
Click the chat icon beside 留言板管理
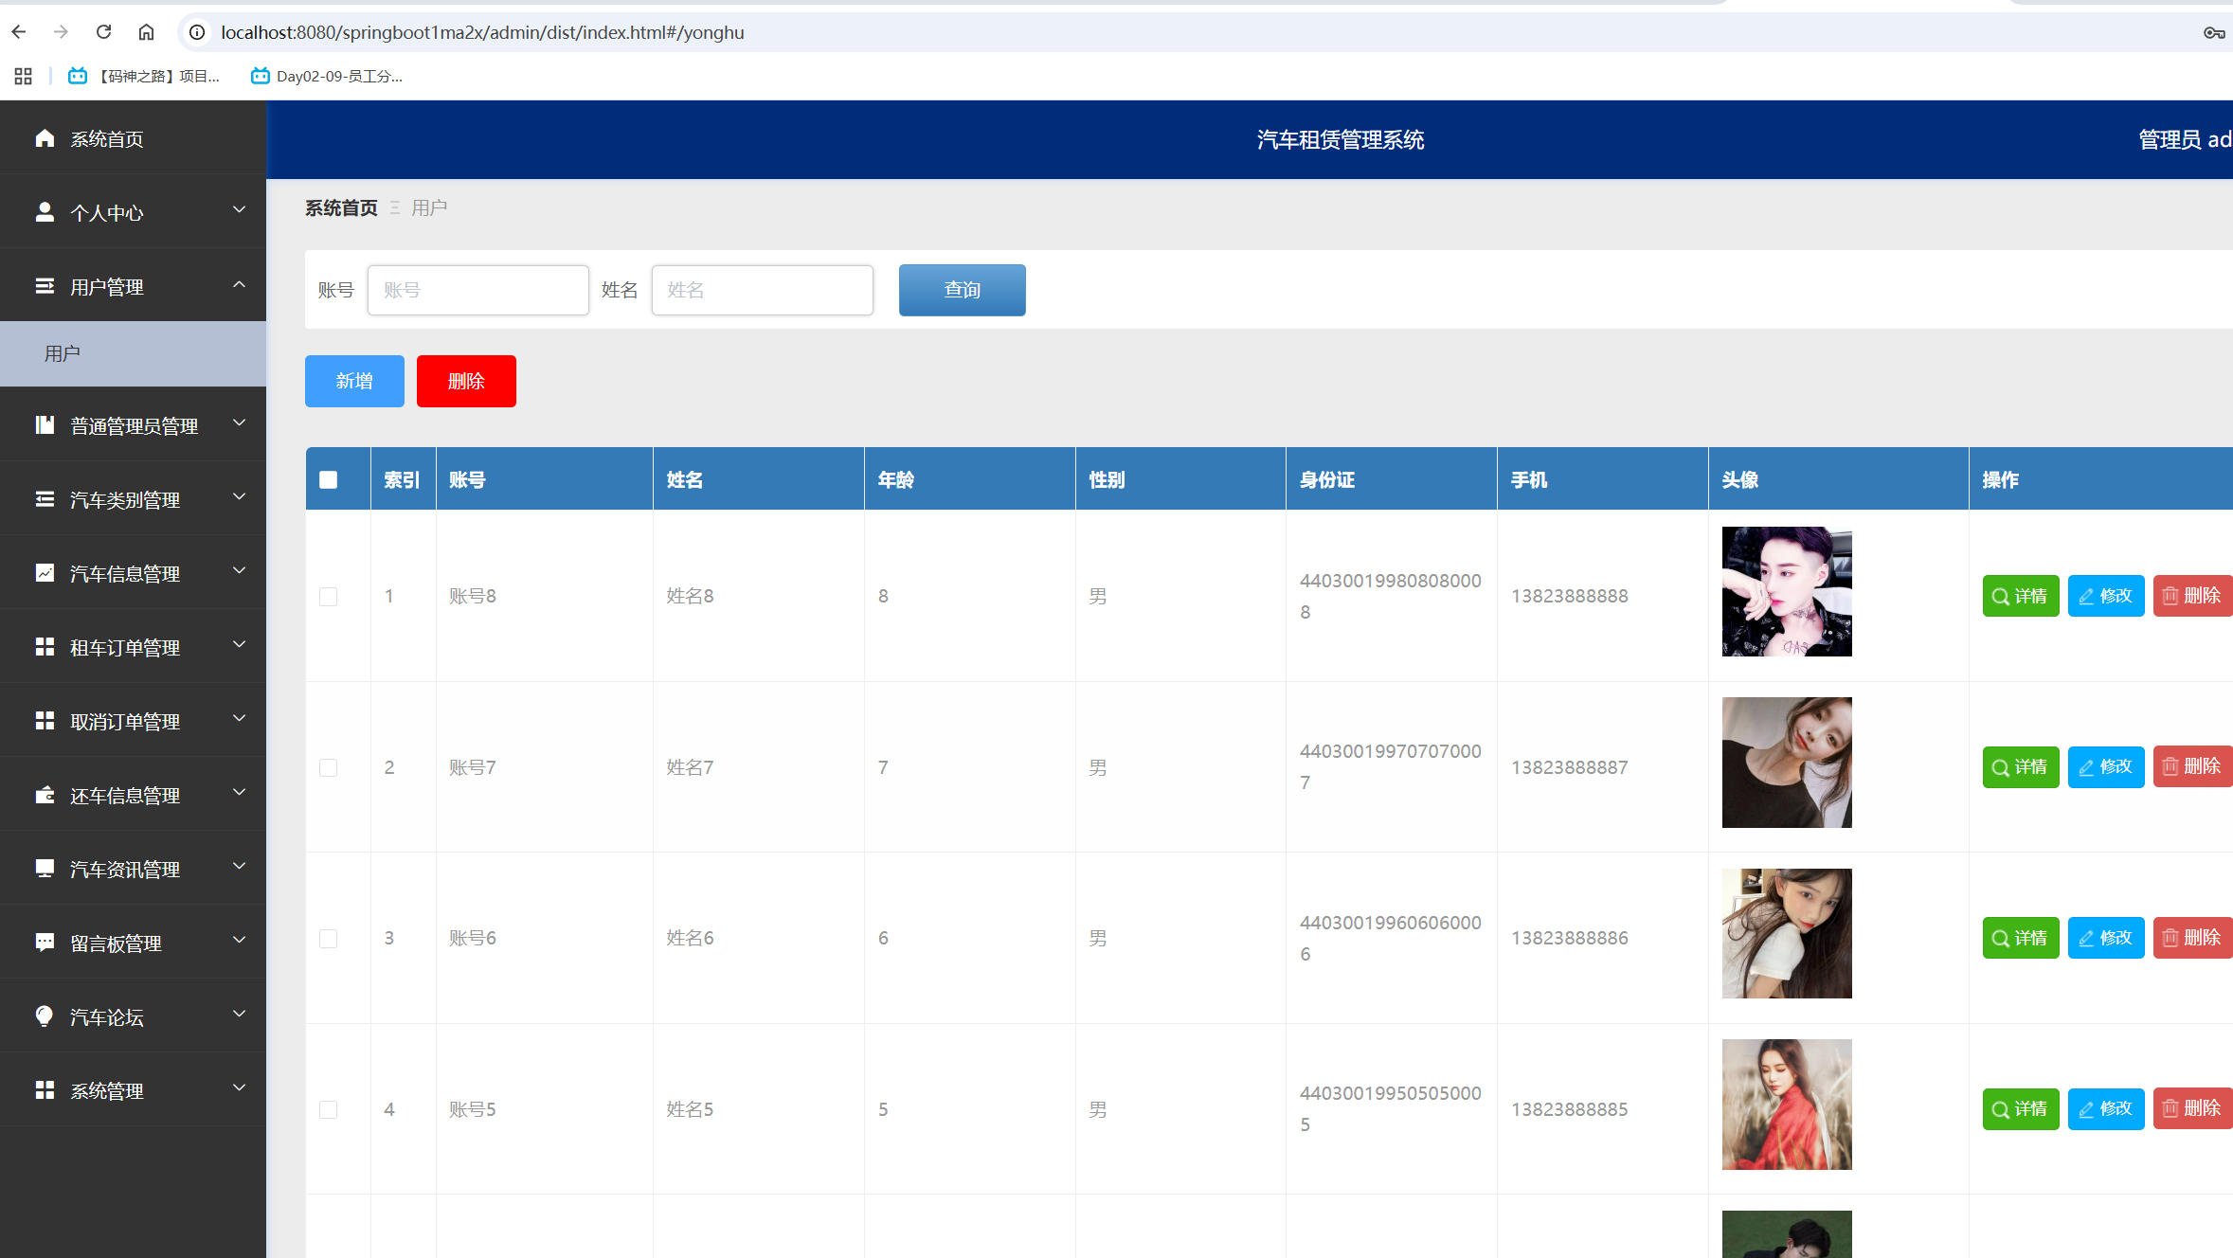point(45,943)
